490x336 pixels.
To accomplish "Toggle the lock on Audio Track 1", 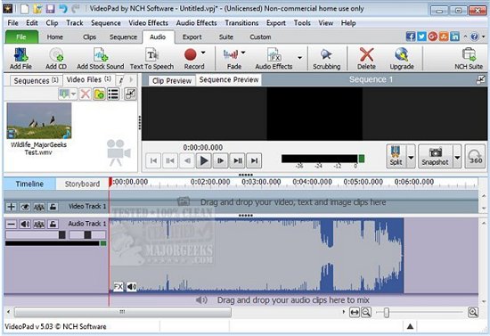I will pyautogui.click(x=53, y=224).
